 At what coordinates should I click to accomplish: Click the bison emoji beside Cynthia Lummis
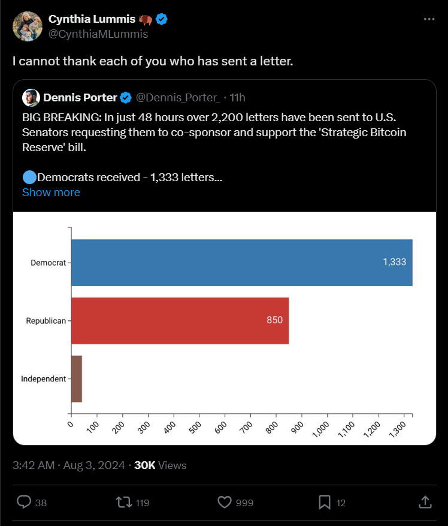pyautogui.click(x=146, y=20)
